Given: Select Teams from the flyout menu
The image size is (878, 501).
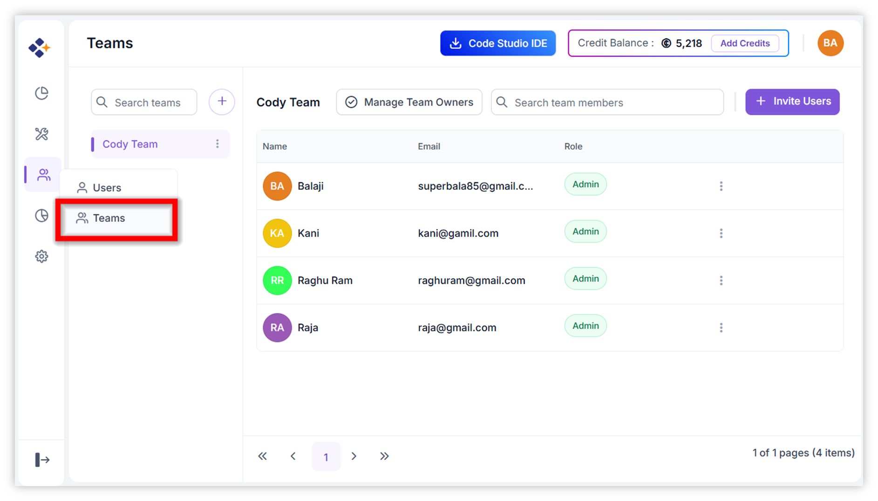Looking at the screenshot, I should 109,218.
